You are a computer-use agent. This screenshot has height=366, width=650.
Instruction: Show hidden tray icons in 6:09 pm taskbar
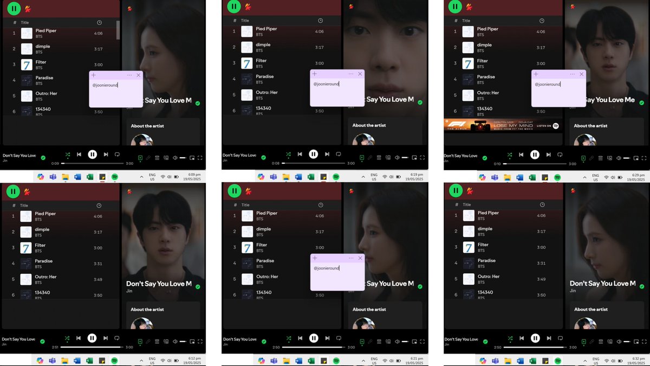point(141,177)
